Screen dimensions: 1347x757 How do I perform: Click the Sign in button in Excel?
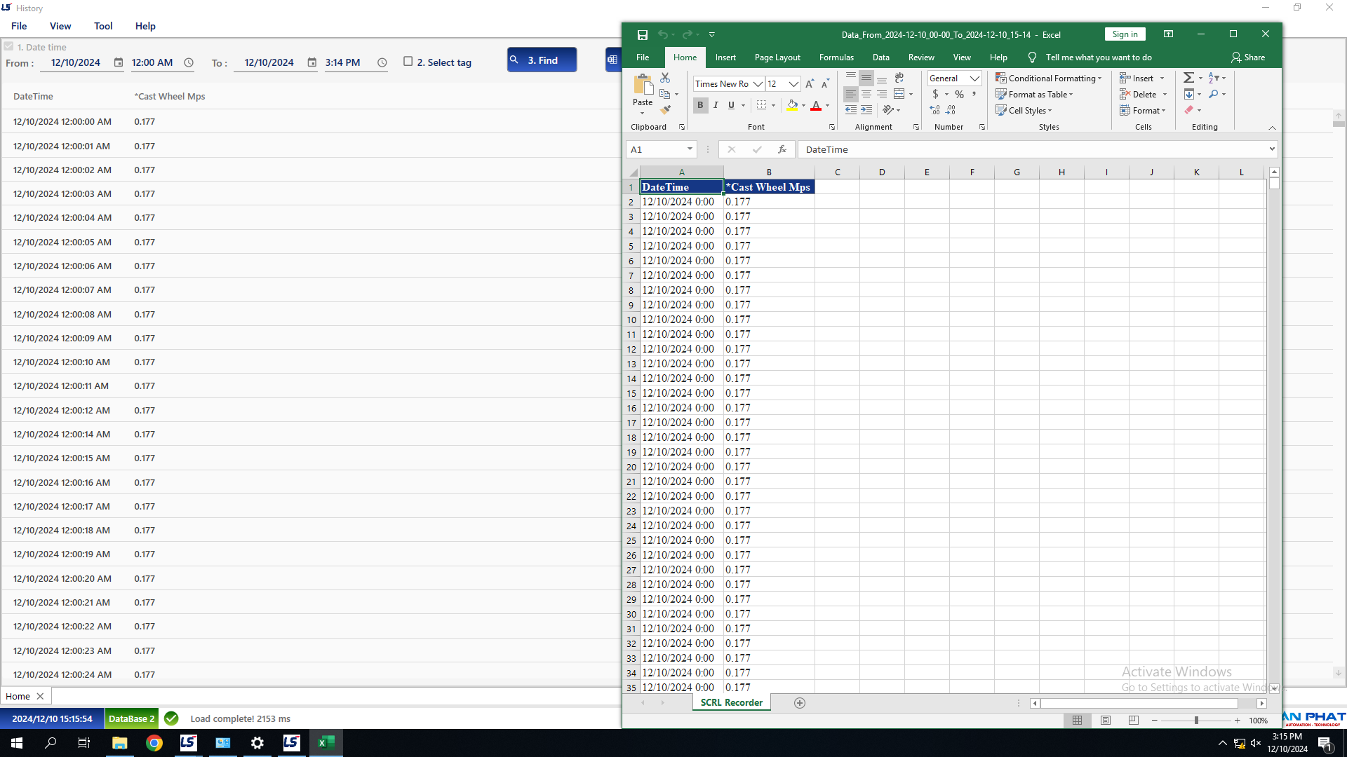[1125, 34]
